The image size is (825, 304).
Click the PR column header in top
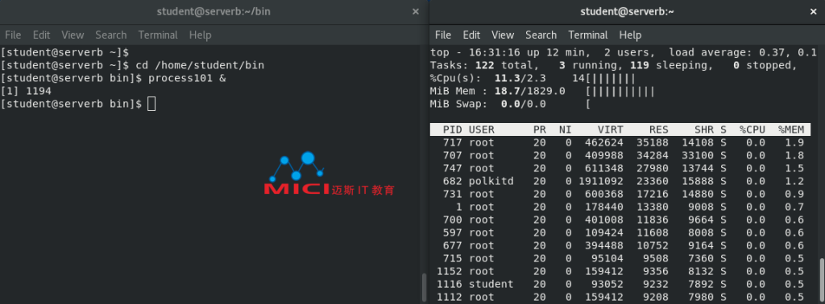coord(539,129)
